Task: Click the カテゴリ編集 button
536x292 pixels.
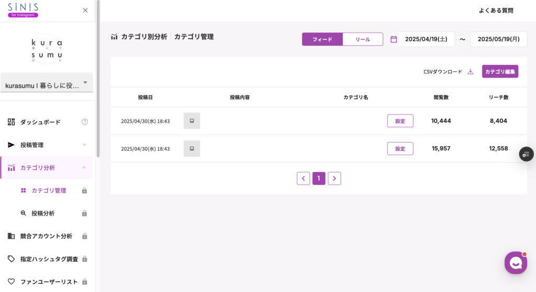Action: coord(500,72)
